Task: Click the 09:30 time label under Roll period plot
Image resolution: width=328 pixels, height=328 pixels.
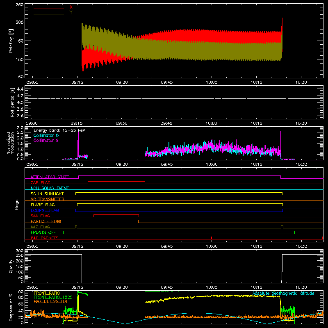Action: tap(121, 123)
